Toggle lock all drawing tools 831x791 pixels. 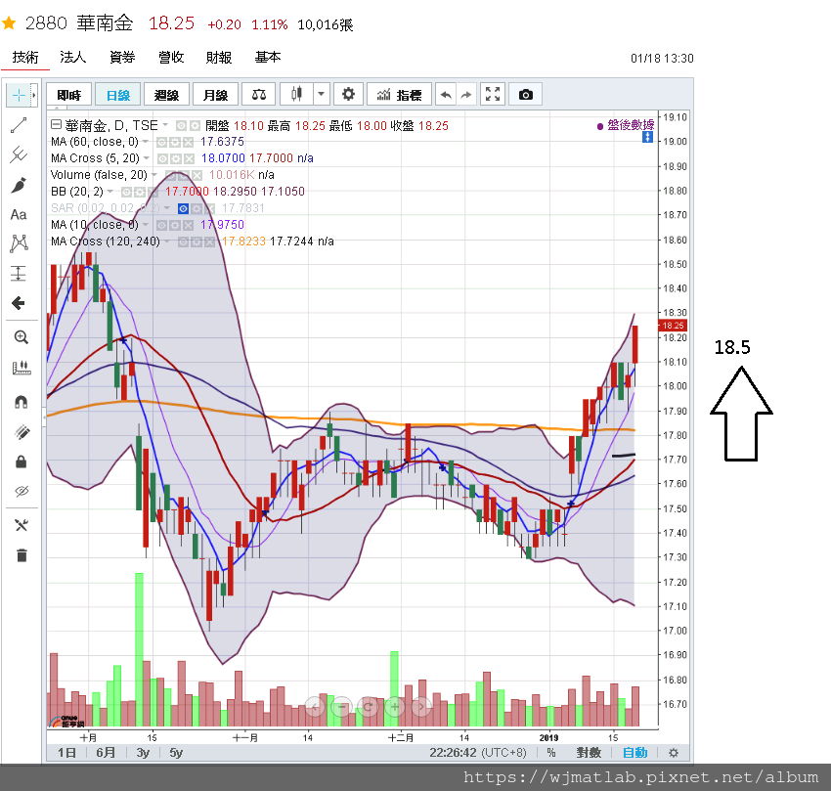click(x=21, y=461)
